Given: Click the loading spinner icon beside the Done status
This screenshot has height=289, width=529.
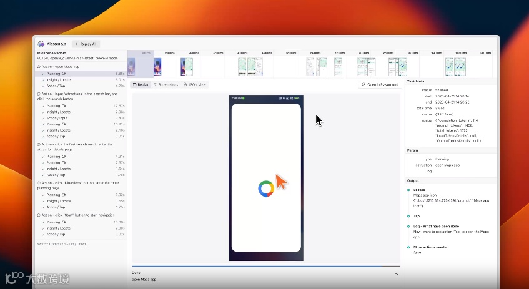Looking at the screenshot, I should pos(397,275).
